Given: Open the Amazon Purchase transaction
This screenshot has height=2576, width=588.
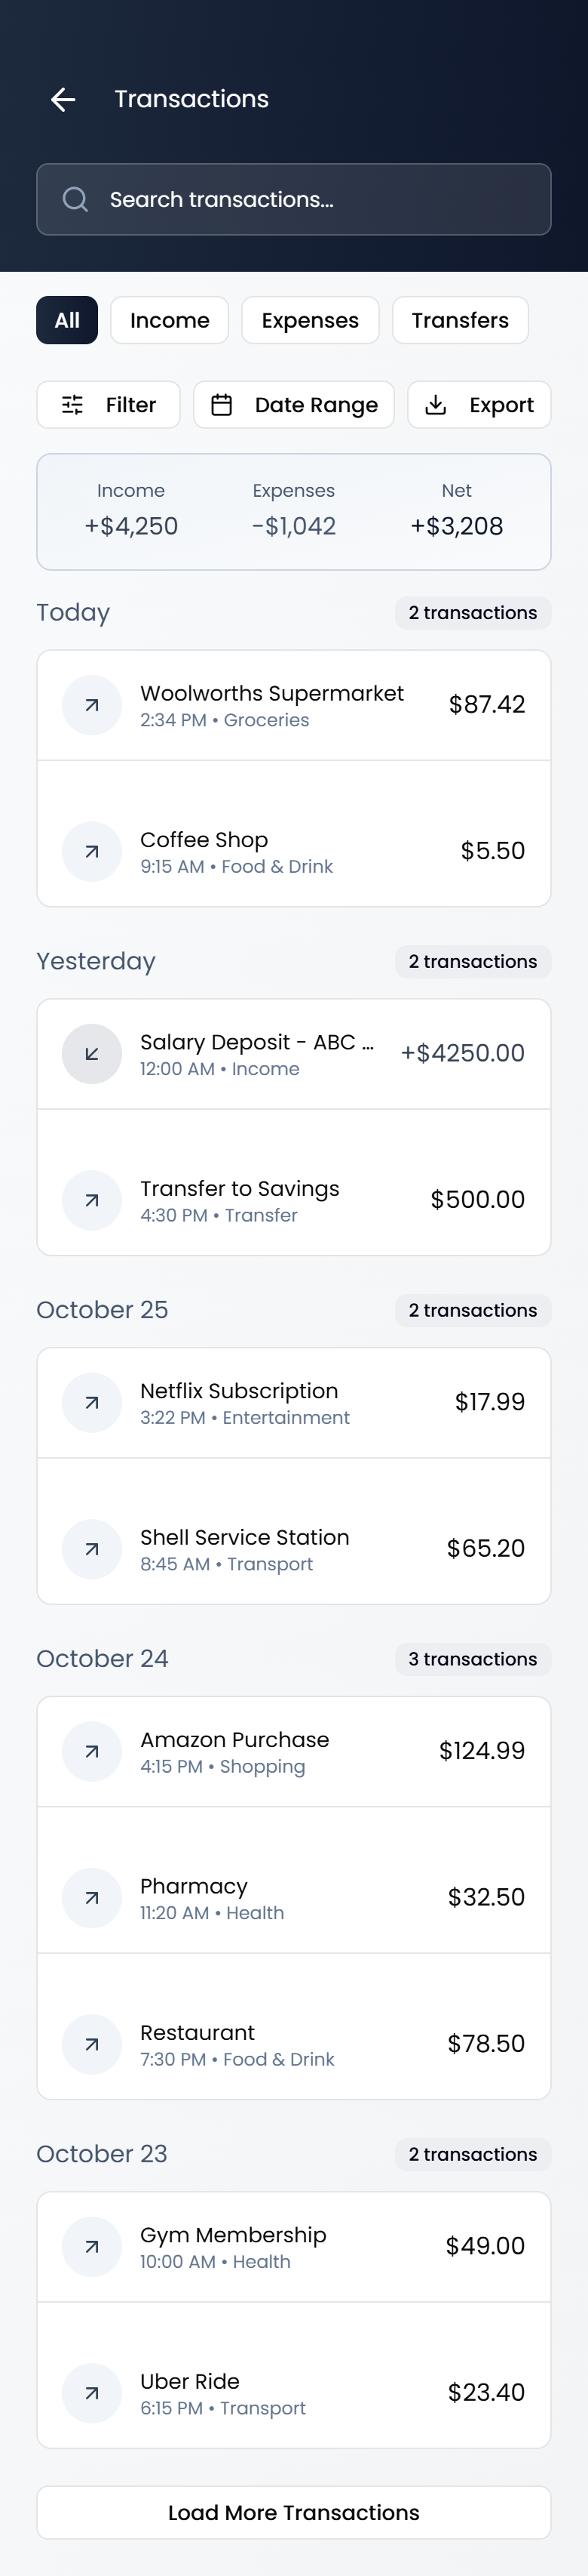Looking at the screenshot, I should tap(293, 1751).
